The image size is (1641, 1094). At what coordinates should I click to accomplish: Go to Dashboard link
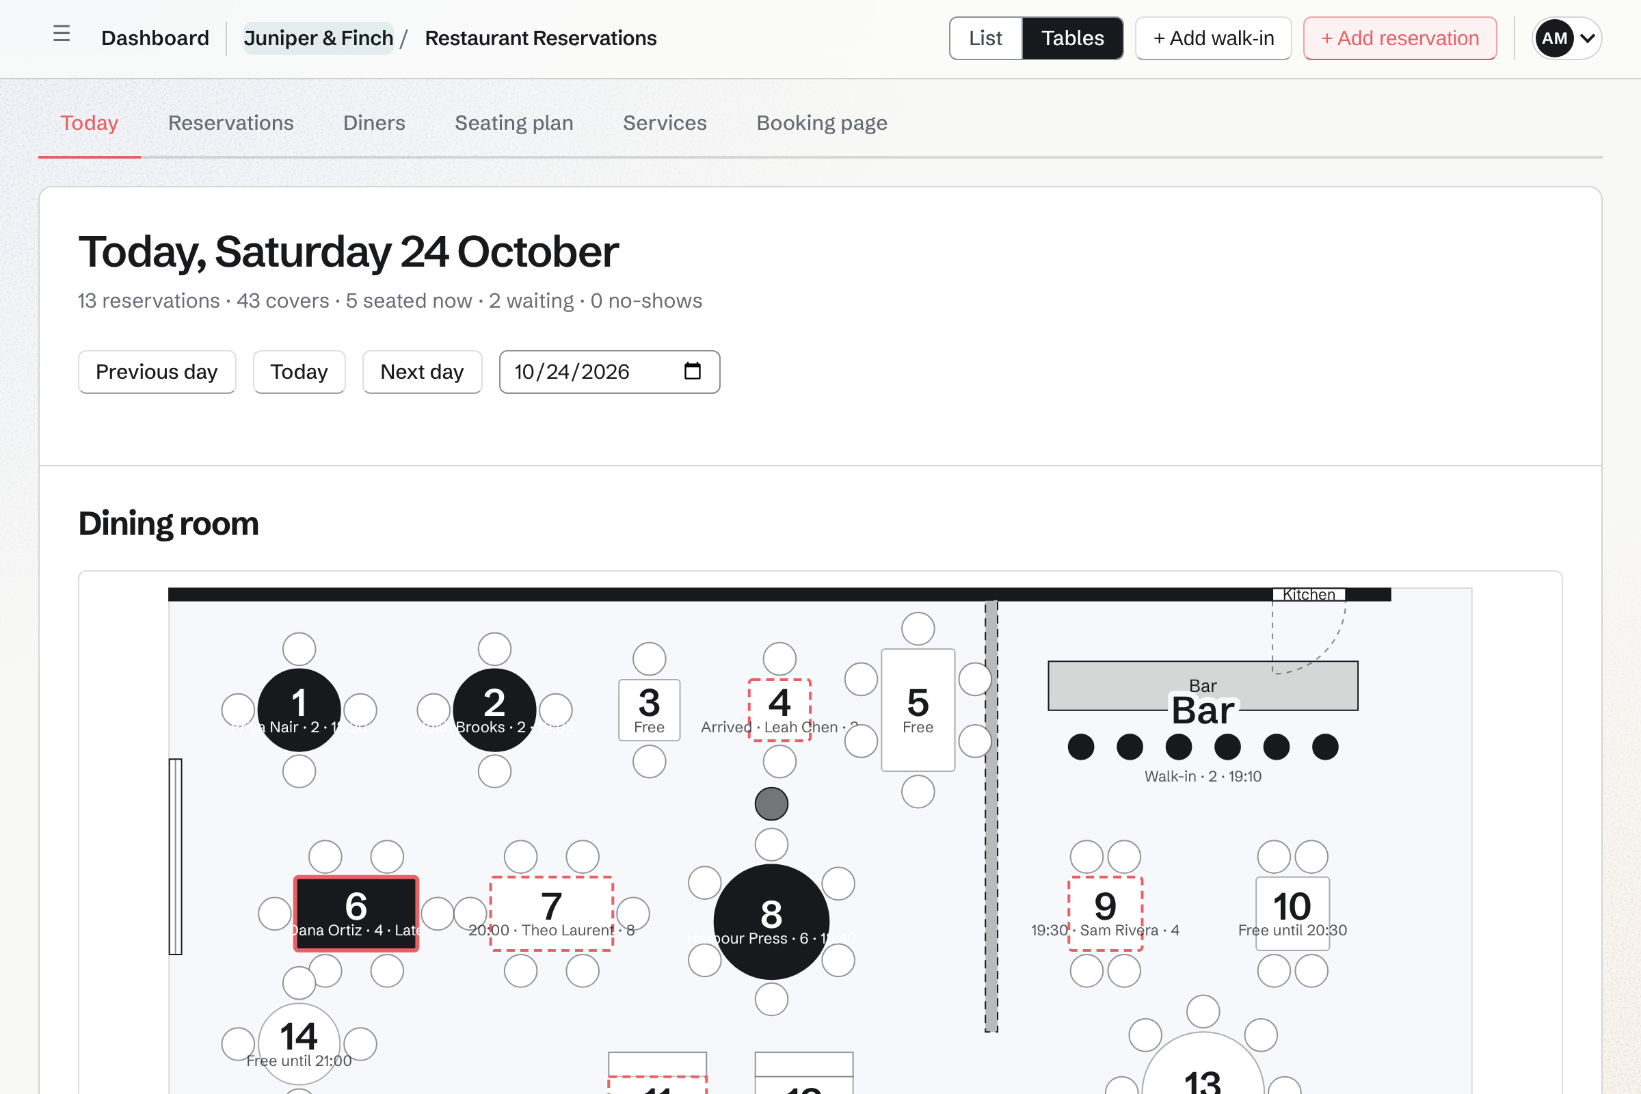click(x=155, y=38)
